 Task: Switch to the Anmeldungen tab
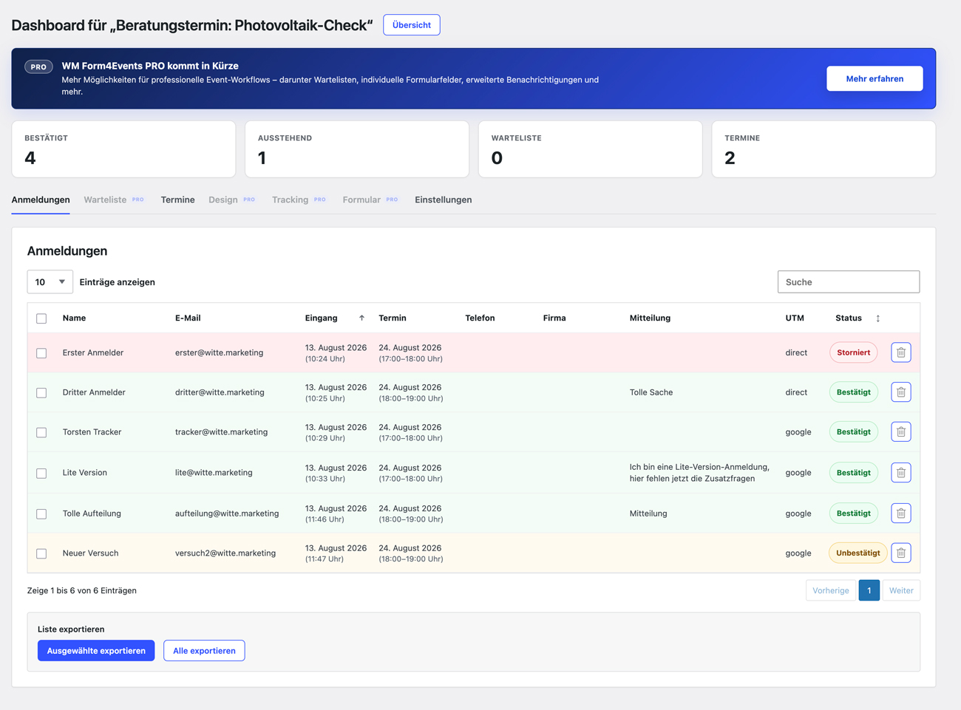point(41,199)
